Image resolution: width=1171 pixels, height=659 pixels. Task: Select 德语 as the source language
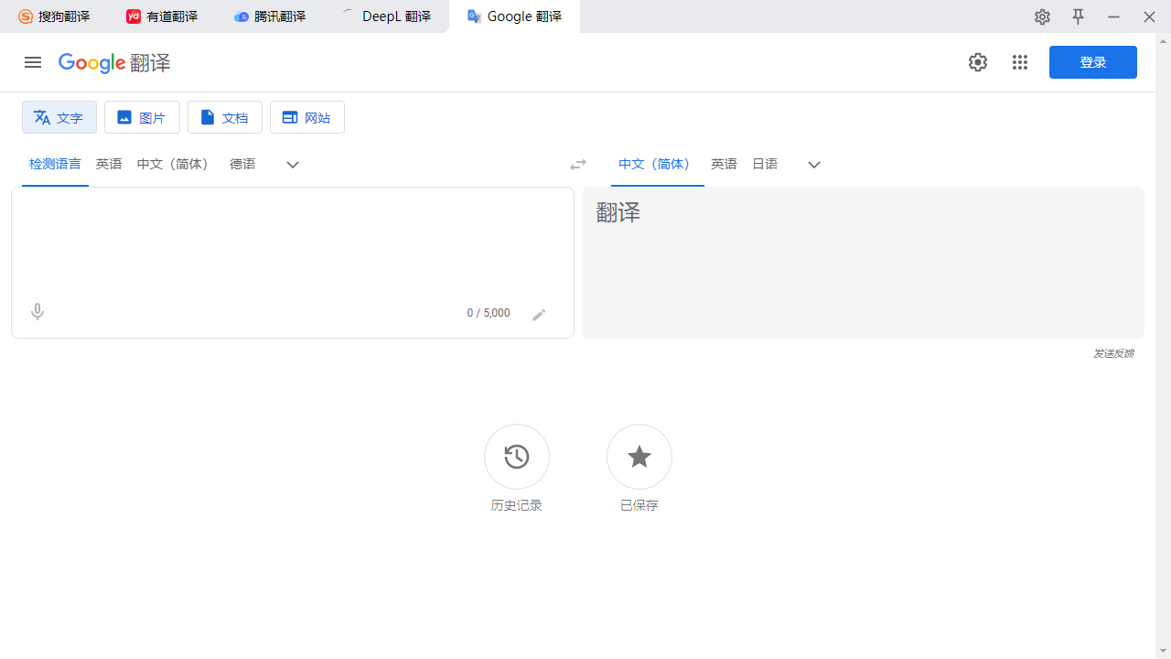coord(242,164)
